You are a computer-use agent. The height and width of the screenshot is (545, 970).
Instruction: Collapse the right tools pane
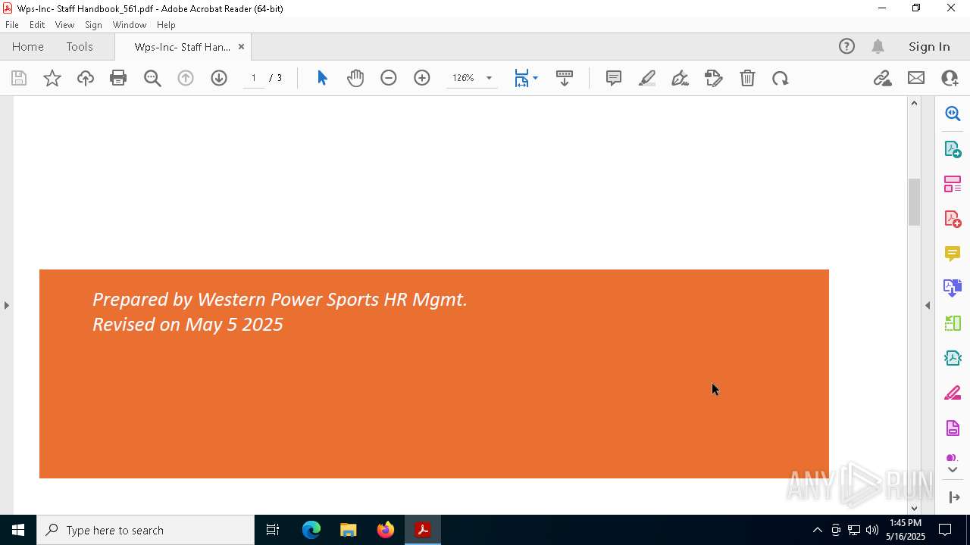(x=928, y=305)
